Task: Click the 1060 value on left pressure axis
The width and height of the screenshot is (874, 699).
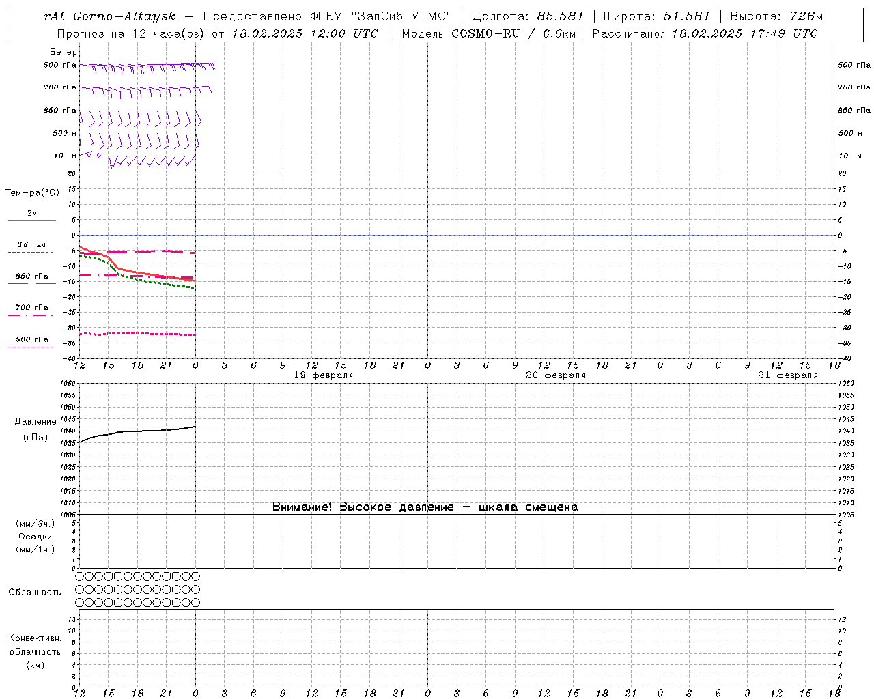Action: 68,383
